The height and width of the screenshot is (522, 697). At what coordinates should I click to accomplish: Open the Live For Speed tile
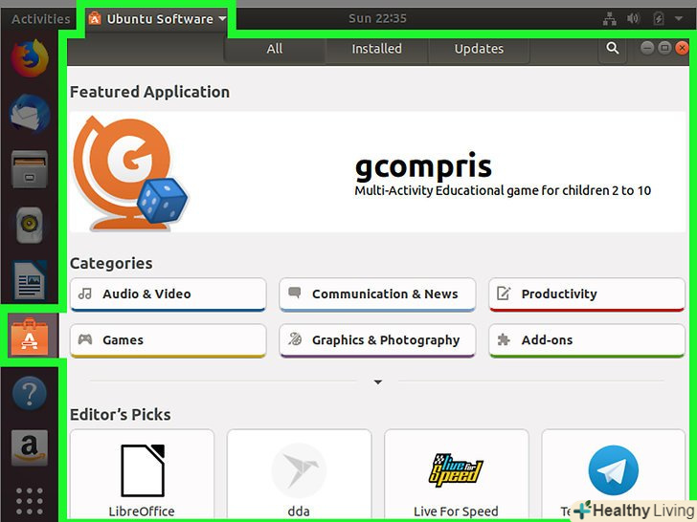pos(457,475)
